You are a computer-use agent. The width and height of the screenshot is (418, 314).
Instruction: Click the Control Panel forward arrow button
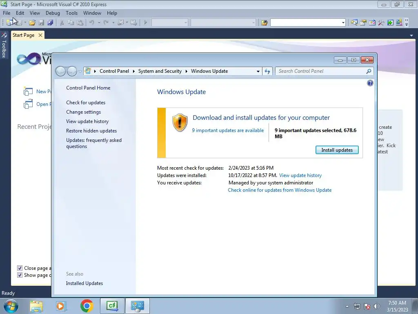coord(72,71)
